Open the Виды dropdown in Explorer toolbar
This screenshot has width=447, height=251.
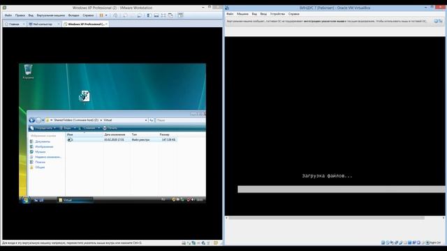click(x=67, y=128)
